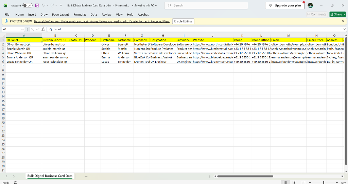Open the Share button dropdown
348x184 pixels.
click(x=344, y=14)
